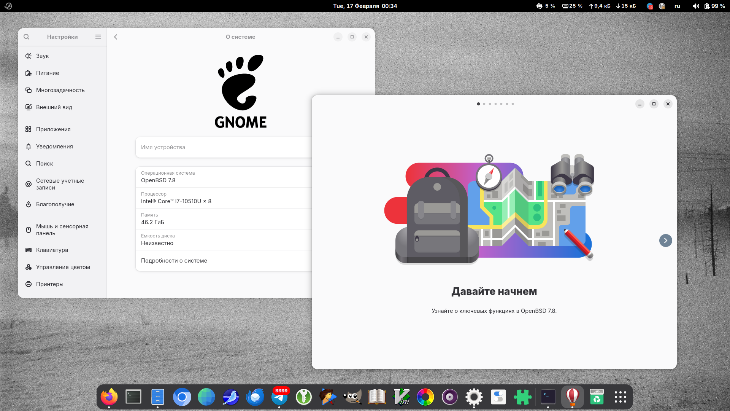Launch Thunderbird mail from dock

pyautogui.click(x=255, y=397)
